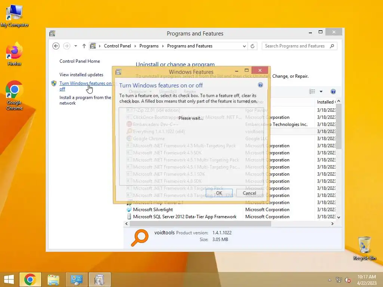Open File Explorer from the taskbar
The height and width of the screenshot is (287, 383).
53,280
